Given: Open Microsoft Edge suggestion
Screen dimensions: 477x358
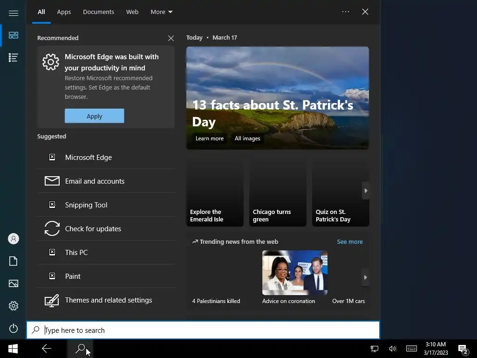Looking at the screenshot, I should [106, 158].
